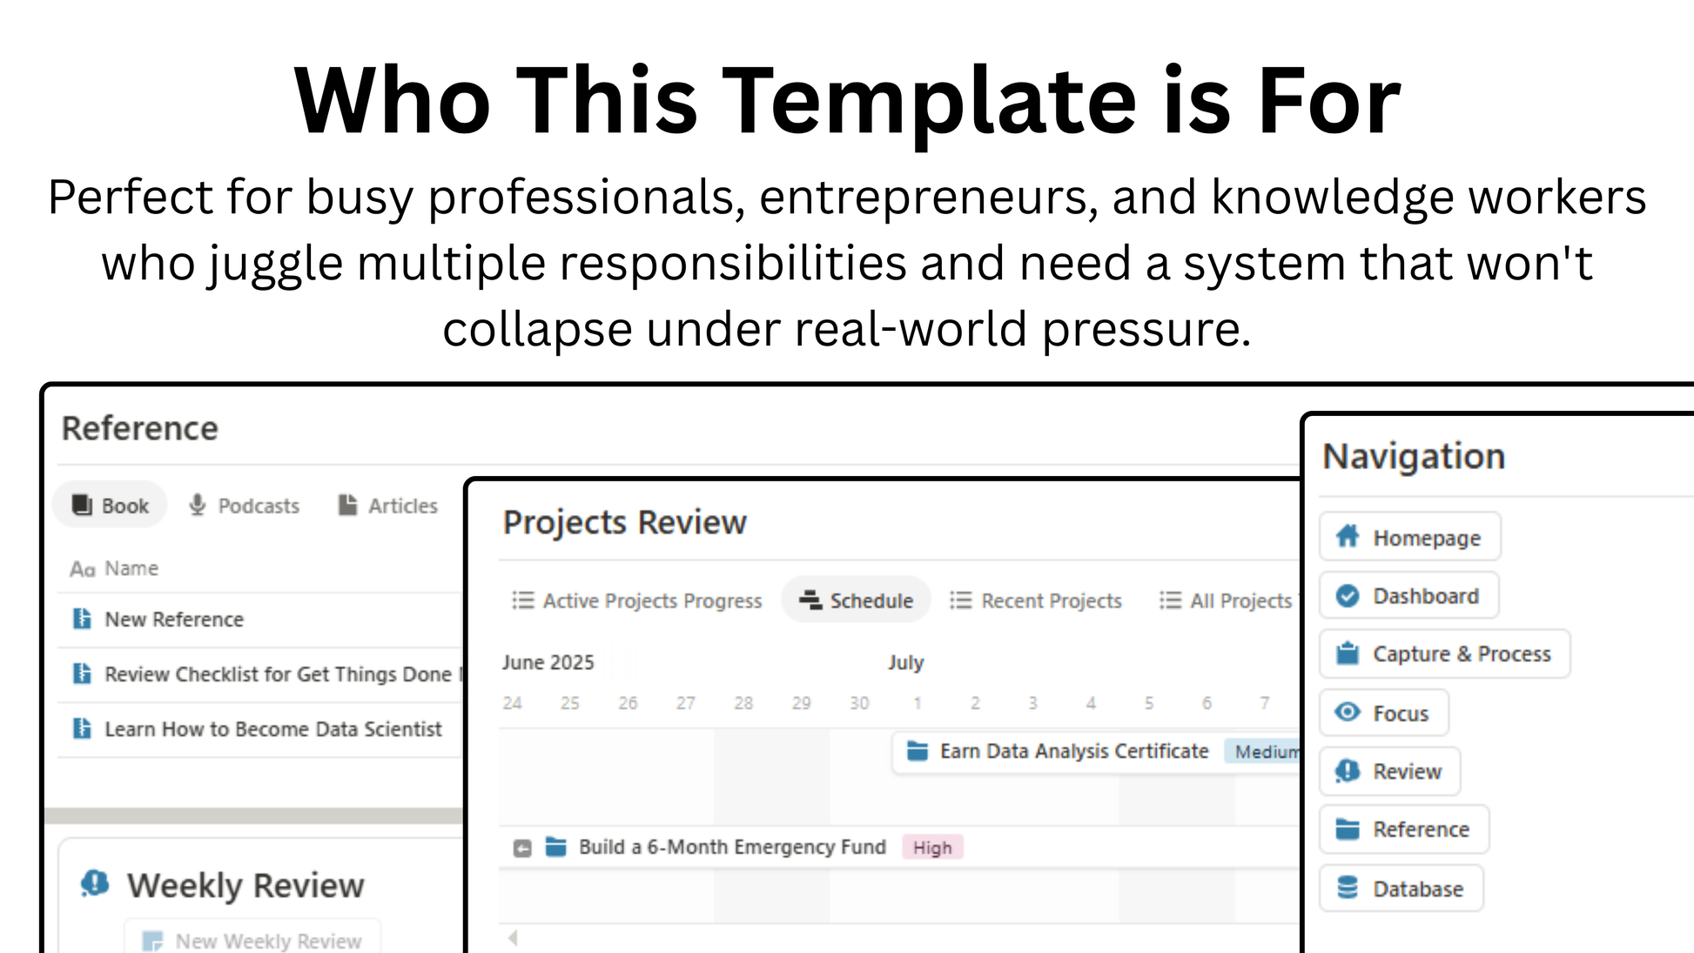Collapse the Build a 6-Month Emergency Fund row
This screenshot has height=953, width=1694.
[x=522, y=848]
